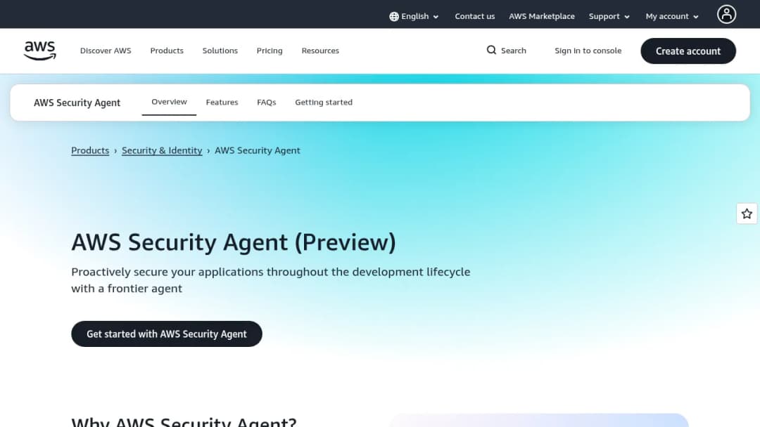
Task: Open the AWS Marketplace link
Action: coord(542,16)
